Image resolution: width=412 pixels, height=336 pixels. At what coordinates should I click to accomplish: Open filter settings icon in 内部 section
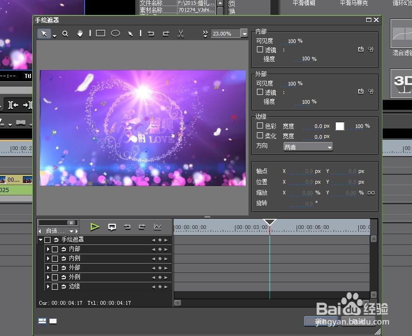pos(371,49)
